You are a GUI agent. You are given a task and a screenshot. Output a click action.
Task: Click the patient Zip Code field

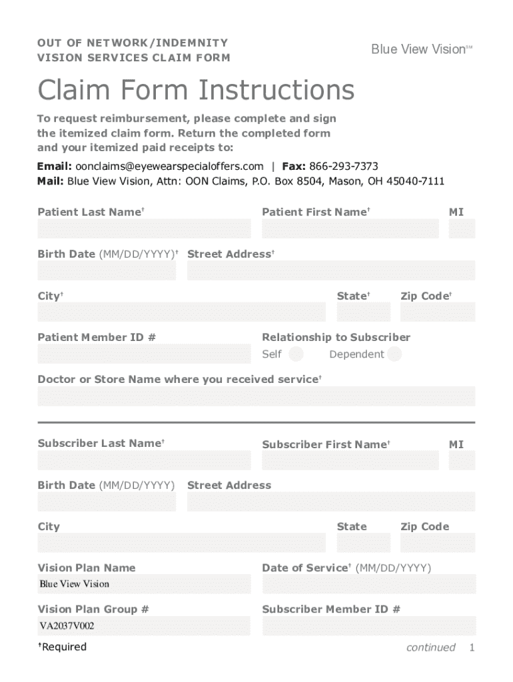pyautogui.click(x=438, y=312)
